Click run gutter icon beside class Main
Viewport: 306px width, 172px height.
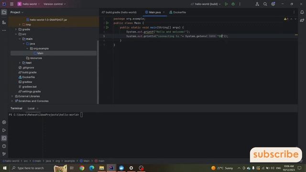[107, 23]
